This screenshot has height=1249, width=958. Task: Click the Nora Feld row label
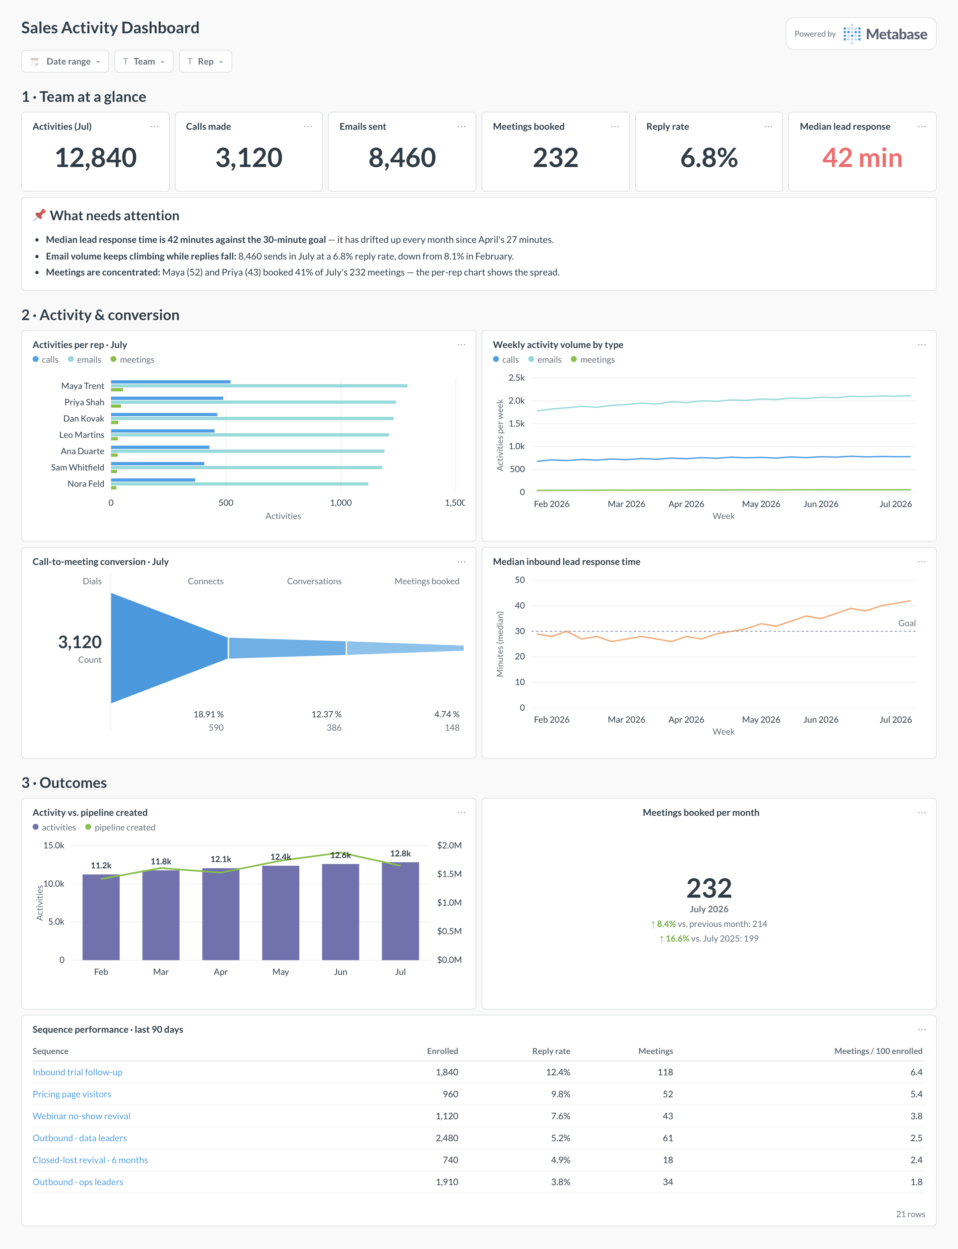[86, 484]
